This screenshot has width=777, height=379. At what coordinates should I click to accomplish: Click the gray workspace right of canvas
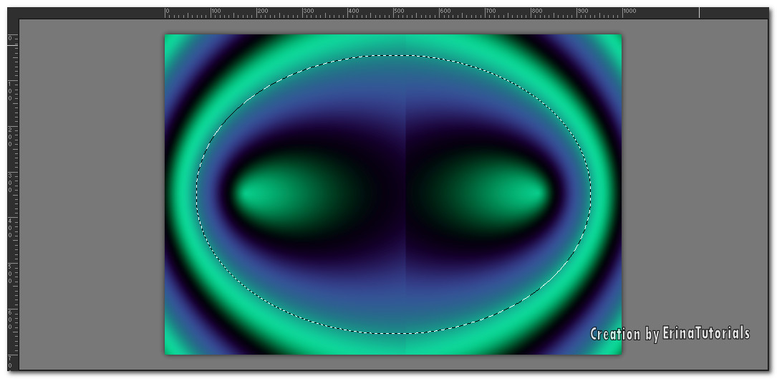(695, 193)
